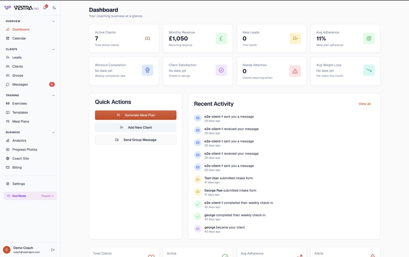Screen dimensions: 409x257
Task: Open Progress Photos
Action: [x=30, y=149]
